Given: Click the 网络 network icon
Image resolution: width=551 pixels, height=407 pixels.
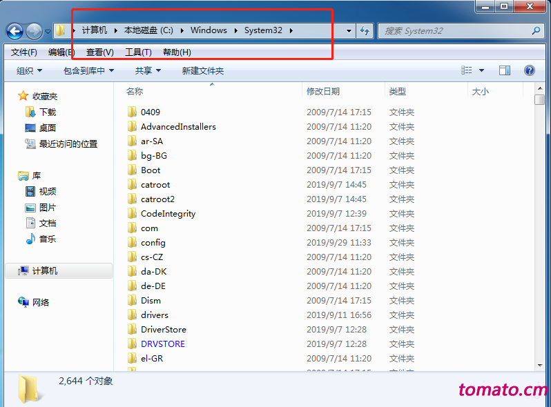Looking at the screenshot, I should (23, 302).
